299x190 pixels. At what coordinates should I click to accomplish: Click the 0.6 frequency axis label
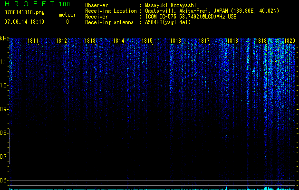click(x=4, y=180)
